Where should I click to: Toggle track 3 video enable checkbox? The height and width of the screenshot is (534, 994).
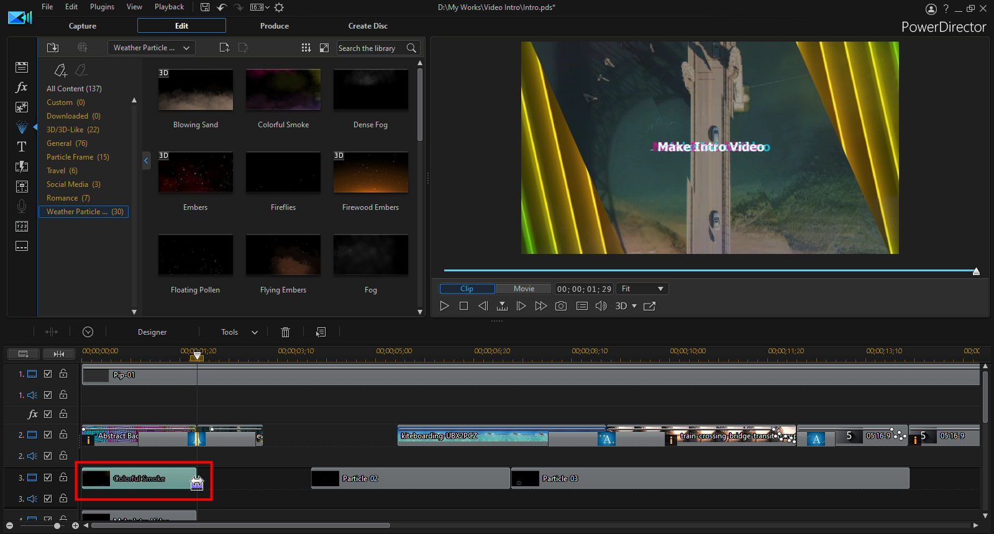point(48,477)
